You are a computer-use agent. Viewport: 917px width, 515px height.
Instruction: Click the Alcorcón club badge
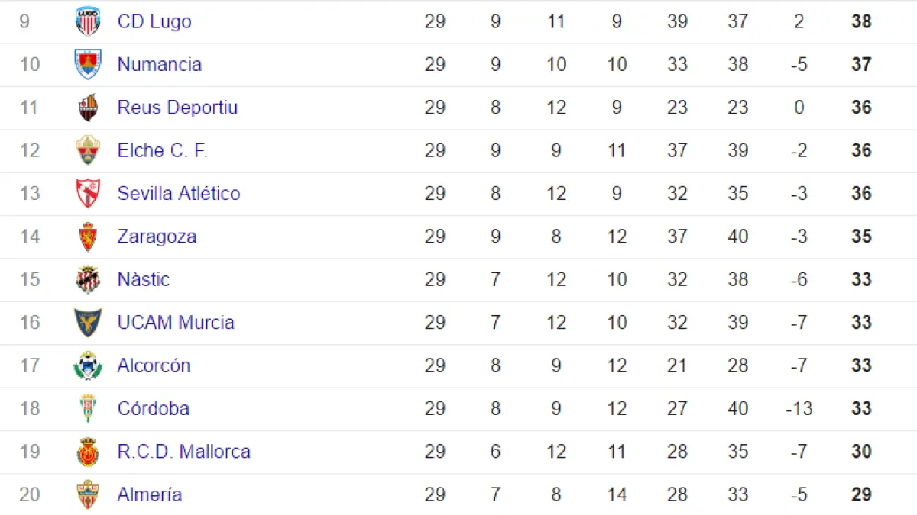88,365
